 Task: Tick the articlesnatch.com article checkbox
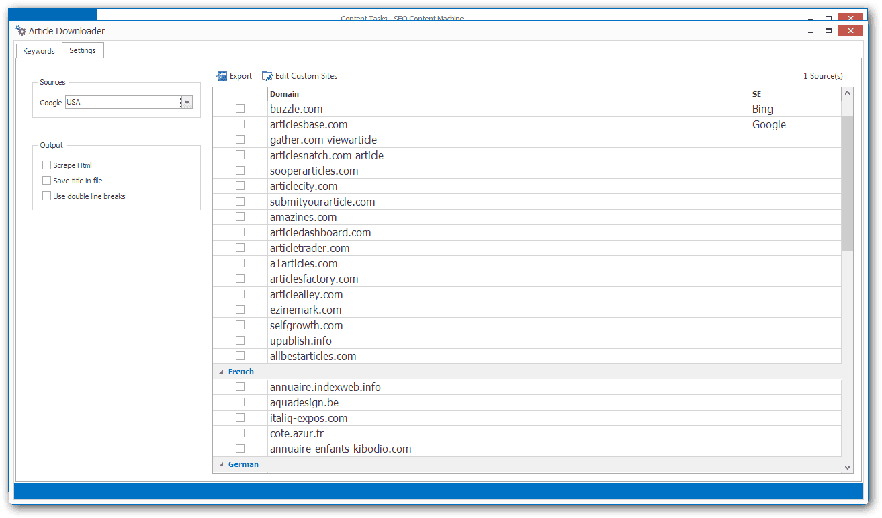tap(240, 155)
